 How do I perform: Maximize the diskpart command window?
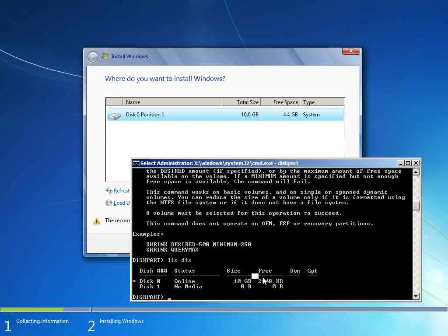click(408, 163)
